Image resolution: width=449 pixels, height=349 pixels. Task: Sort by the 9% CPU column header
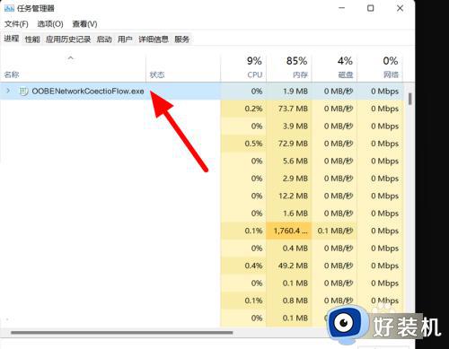pos(243,68)
